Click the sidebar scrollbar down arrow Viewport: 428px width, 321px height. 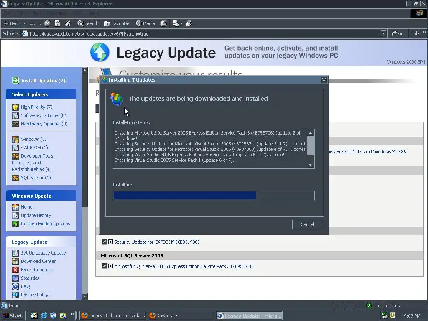84,296
